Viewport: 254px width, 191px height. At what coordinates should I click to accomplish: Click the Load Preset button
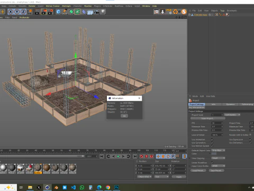pos(198,170)
